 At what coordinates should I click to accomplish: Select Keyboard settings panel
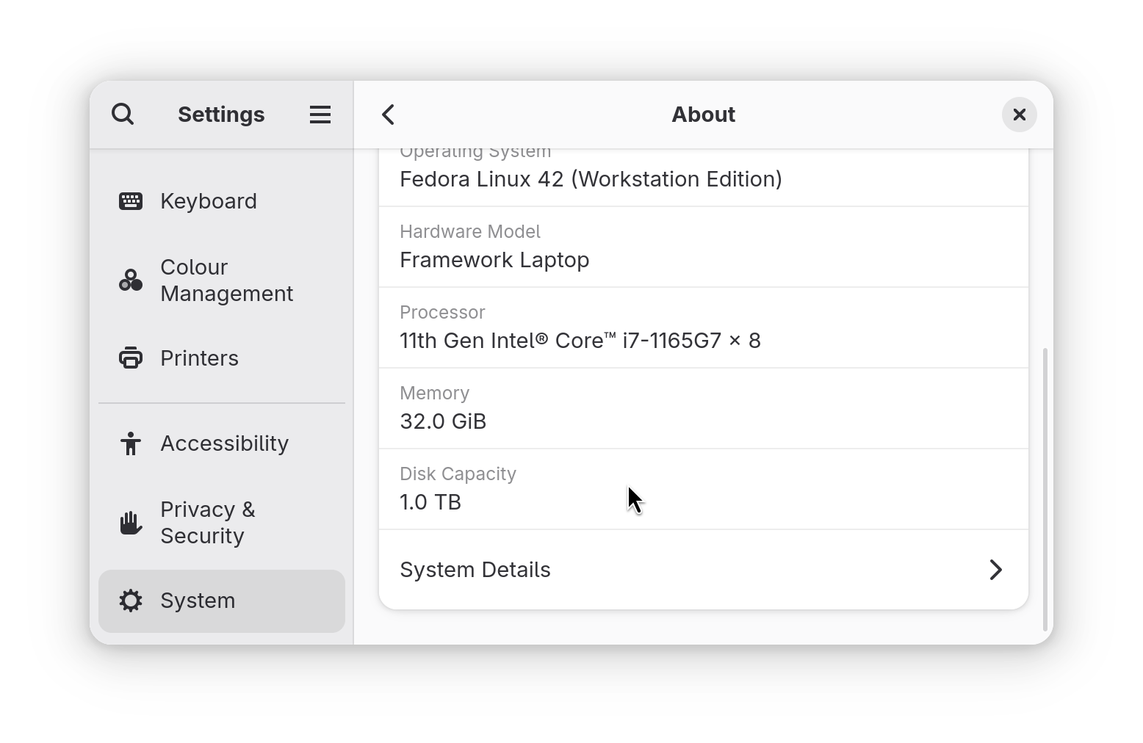209,201
